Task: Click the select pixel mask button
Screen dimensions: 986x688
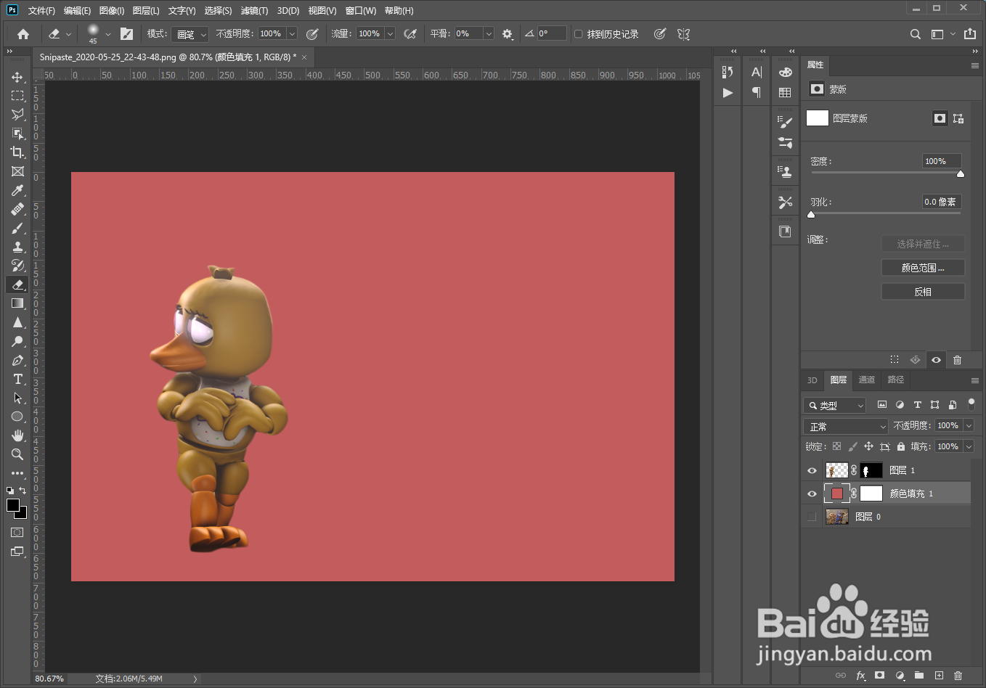Action: (940, 118)
